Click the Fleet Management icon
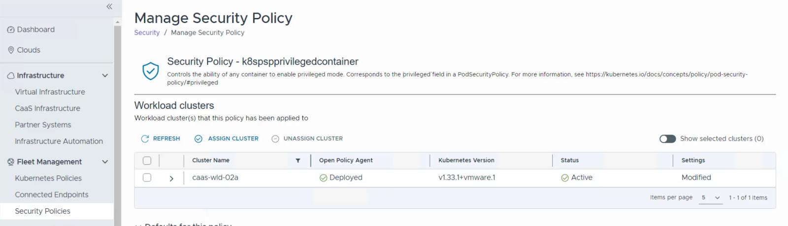Screen dimensions: 788x226 click(11, 162)
